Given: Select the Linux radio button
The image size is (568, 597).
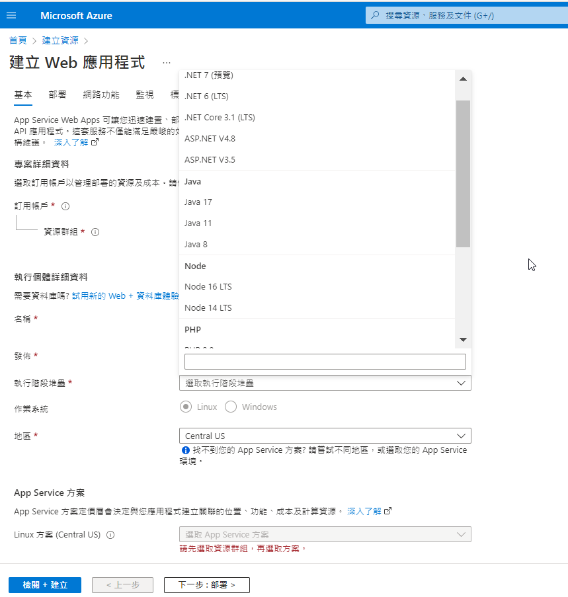Looking at the screenshot, I should coord(186,407).
